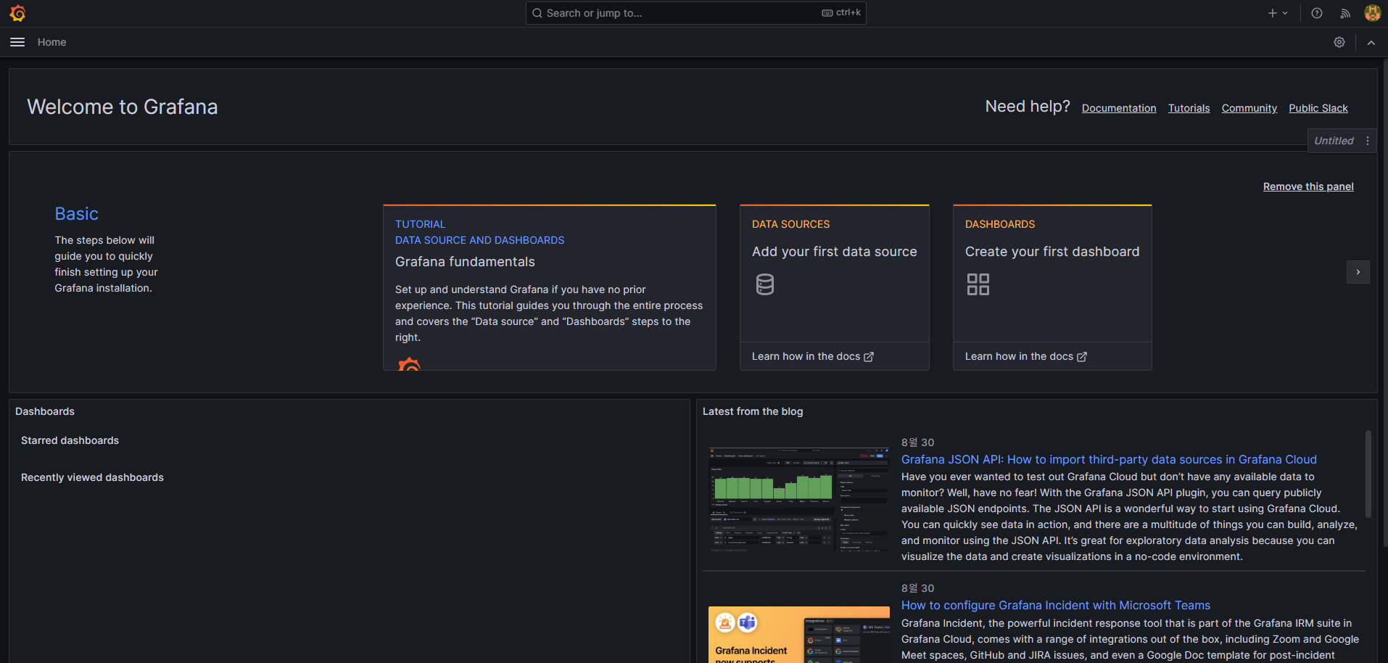Click the Grafana icon on tutorial card

409,363
